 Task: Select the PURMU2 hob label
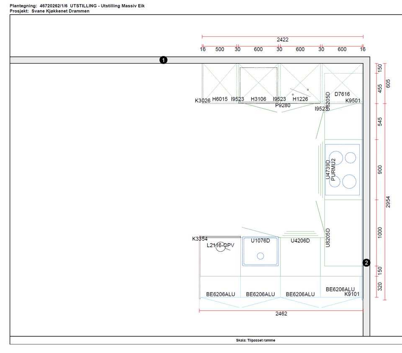[333, 170]
